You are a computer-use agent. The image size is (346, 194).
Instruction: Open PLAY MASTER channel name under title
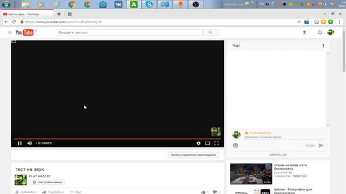click(x=39, y=176)
